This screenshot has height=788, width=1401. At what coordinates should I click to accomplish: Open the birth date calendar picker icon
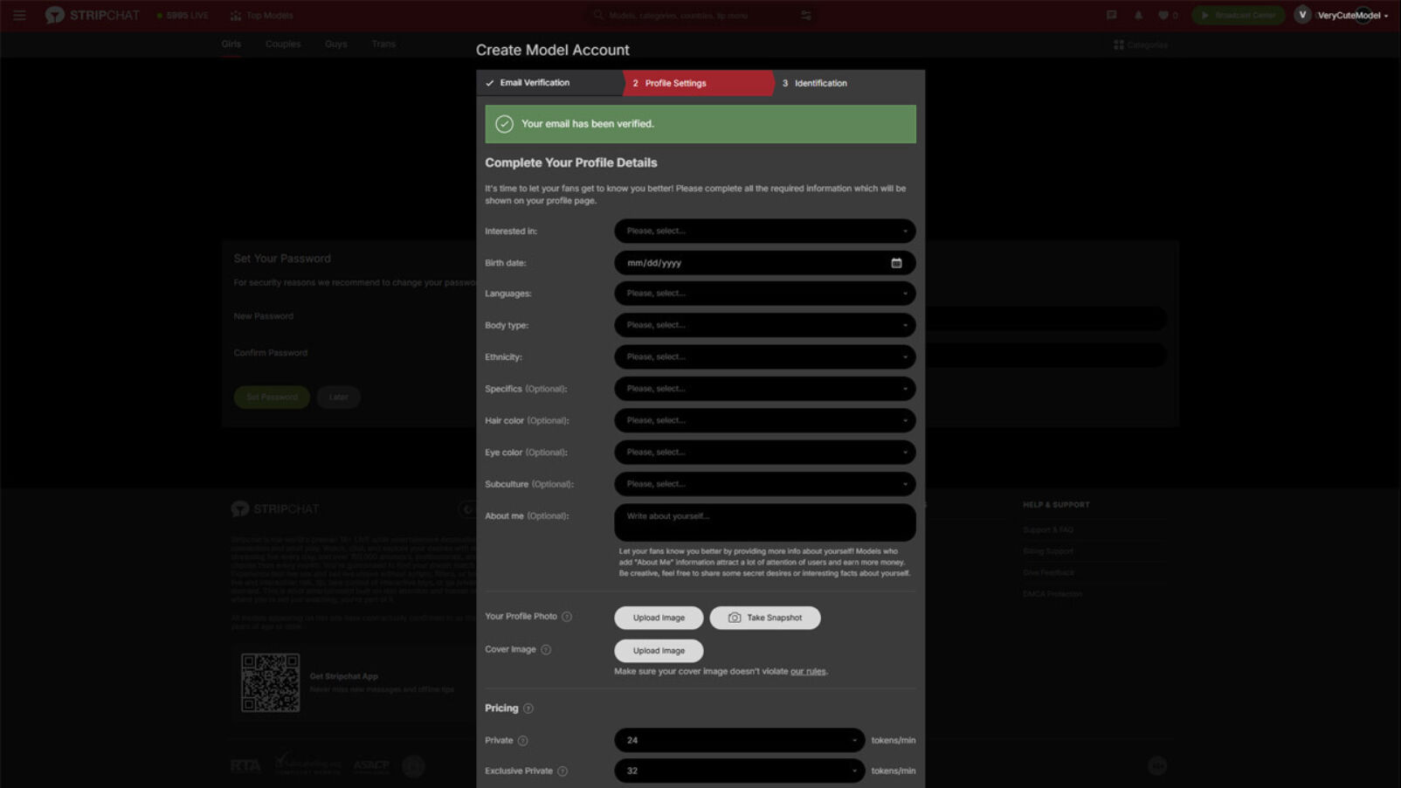(896, 263)
